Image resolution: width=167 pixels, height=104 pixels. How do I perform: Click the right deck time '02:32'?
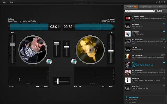[68, 27]
